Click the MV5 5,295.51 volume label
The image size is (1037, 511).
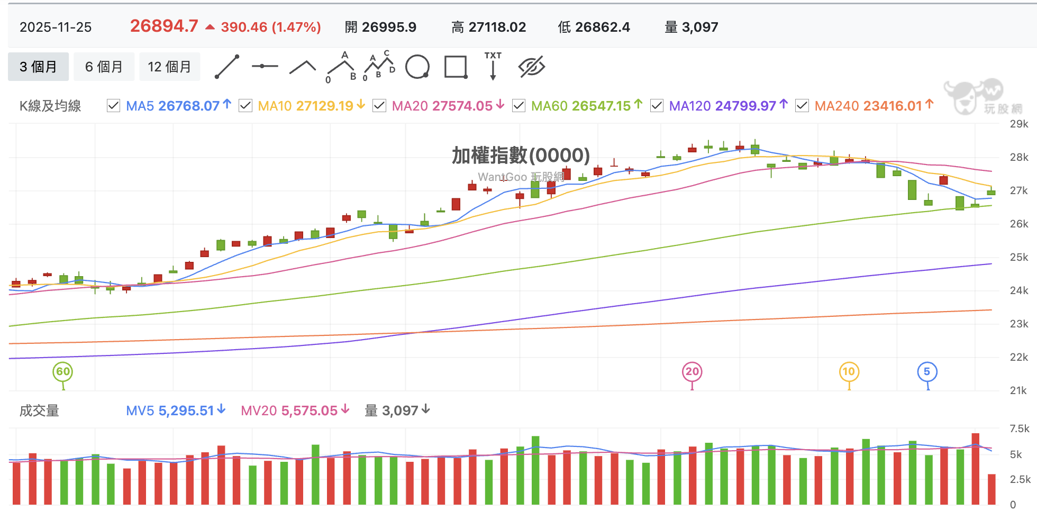tap(176, 410)
